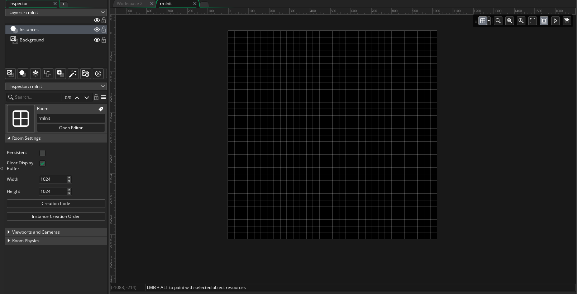Switch to the Workspace 2 tab
Image resolution: width=577 pixels, height=294 pixels.
point(130,4)
